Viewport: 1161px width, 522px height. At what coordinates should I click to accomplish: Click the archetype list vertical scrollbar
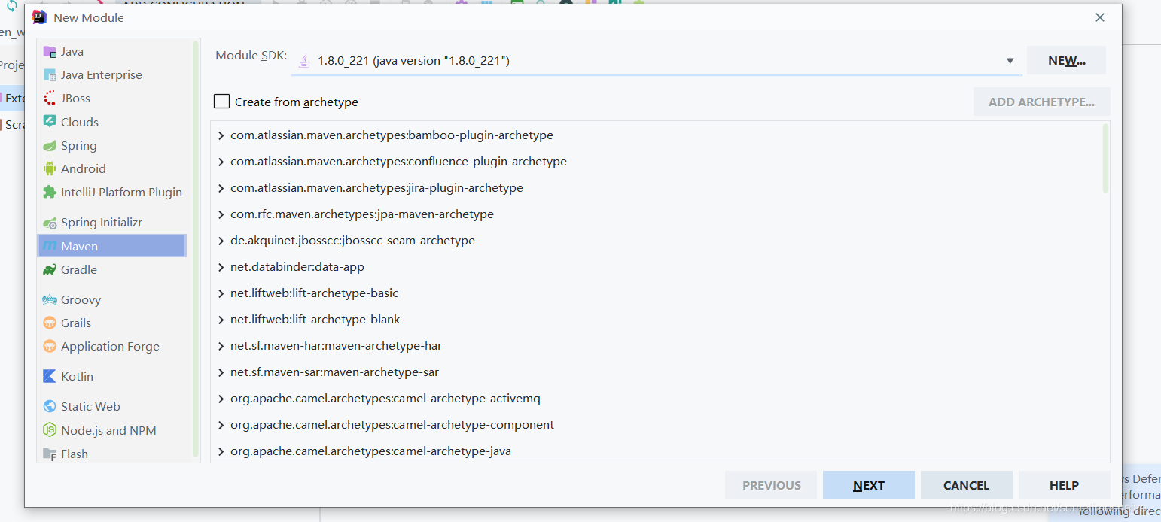pyautogui.click(x=1105, y=159)
